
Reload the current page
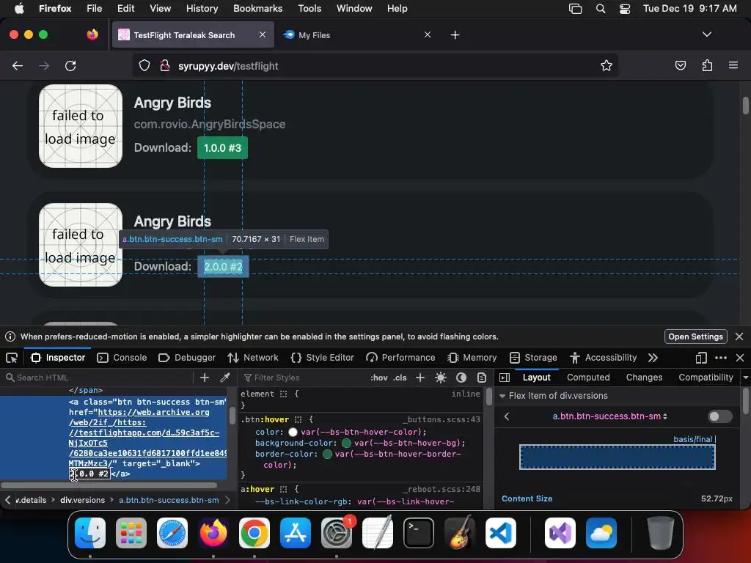(70, 65)
